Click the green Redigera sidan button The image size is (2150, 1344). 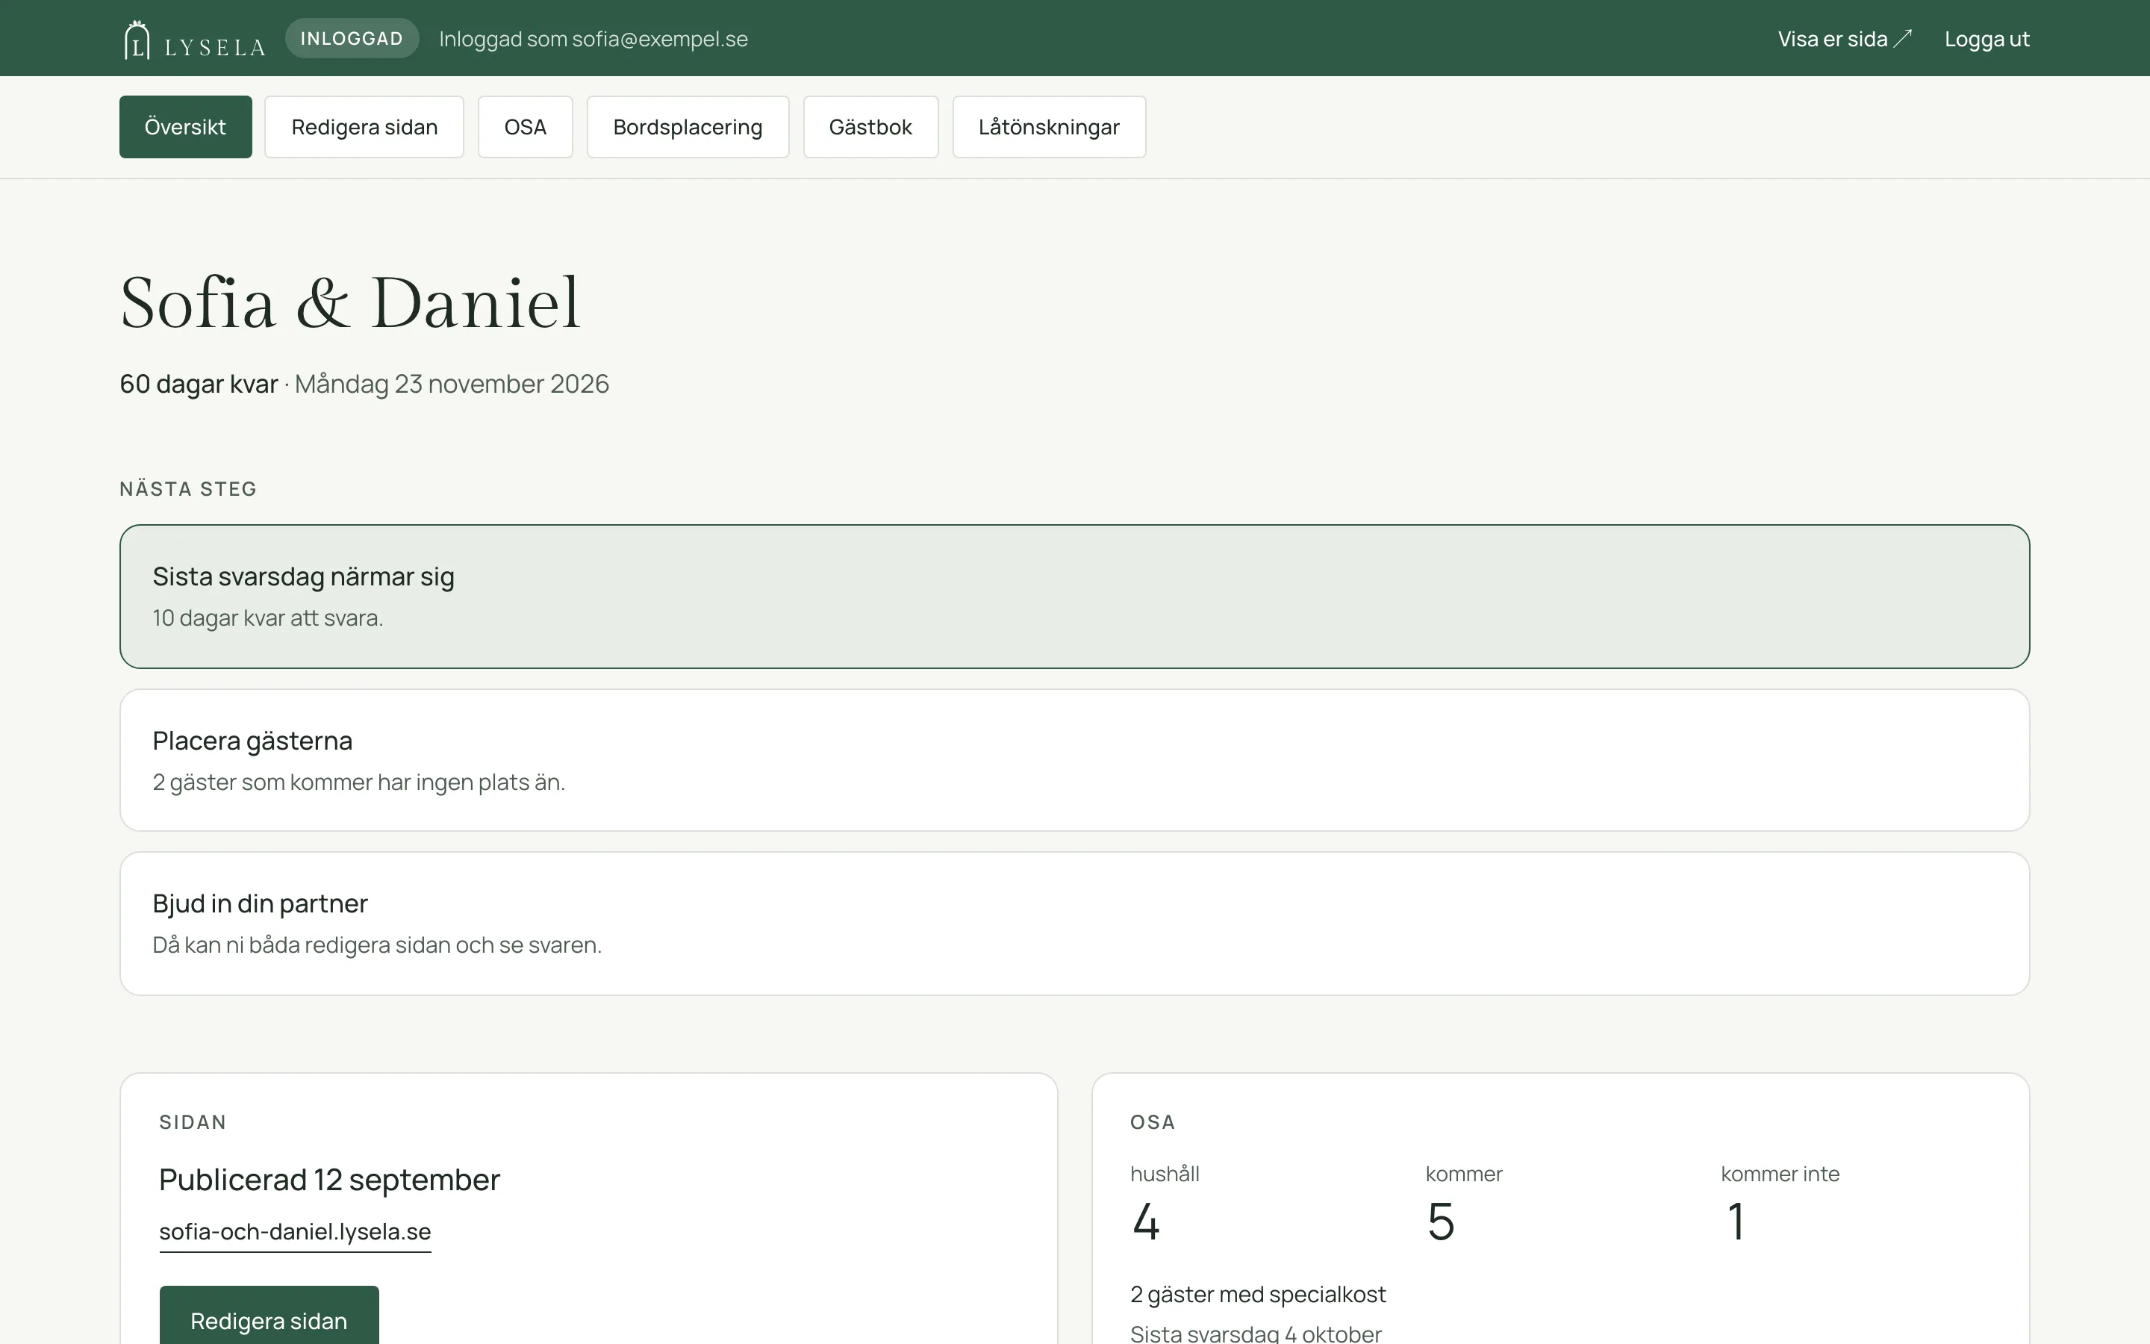(x=269, y=1316)
